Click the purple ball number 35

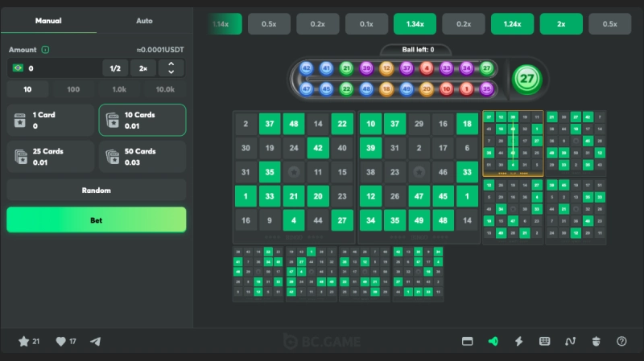click(486, 88)
